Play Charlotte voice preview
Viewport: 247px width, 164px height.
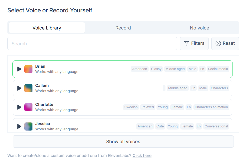click(x=19, y=107)
